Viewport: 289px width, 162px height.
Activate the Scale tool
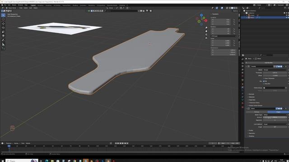[x=3, y=32]
